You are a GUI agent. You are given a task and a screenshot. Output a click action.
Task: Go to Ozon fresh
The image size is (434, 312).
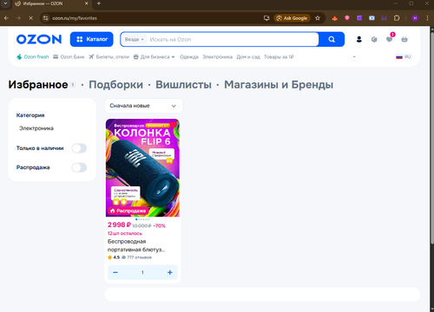33,57
